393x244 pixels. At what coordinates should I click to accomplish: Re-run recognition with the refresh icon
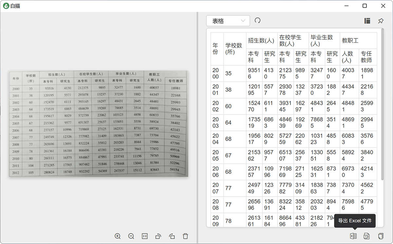click(x=258, y=20)
